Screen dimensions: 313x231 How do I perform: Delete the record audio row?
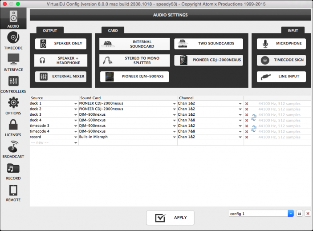(x=247, y=137)
